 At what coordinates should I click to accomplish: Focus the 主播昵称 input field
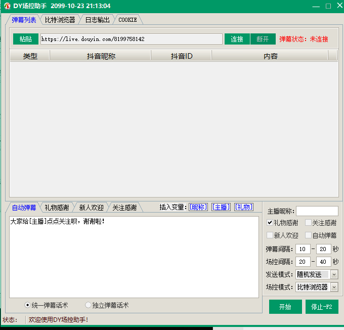click(x=317, y=211)
